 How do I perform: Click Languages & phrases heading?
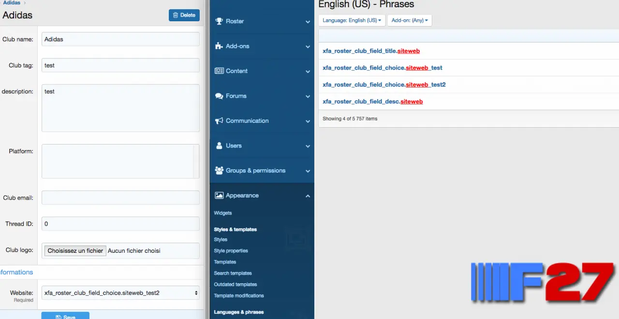point(239,312)
